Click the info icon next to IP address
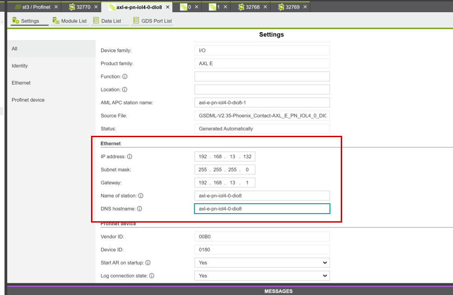The height and width of the screenshot is (295, 453). [130, 157]
